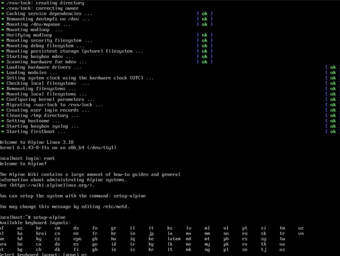Select the "ru" keyboard layout
Screen dimensions: 340x256
[x=245, y=244]
